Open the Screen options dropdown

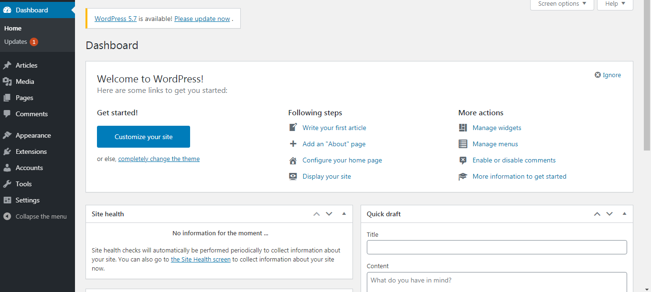[x=562, y=4]
